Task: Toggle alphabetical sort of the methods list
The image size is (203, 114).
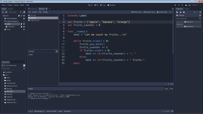Action: (57, 51)
